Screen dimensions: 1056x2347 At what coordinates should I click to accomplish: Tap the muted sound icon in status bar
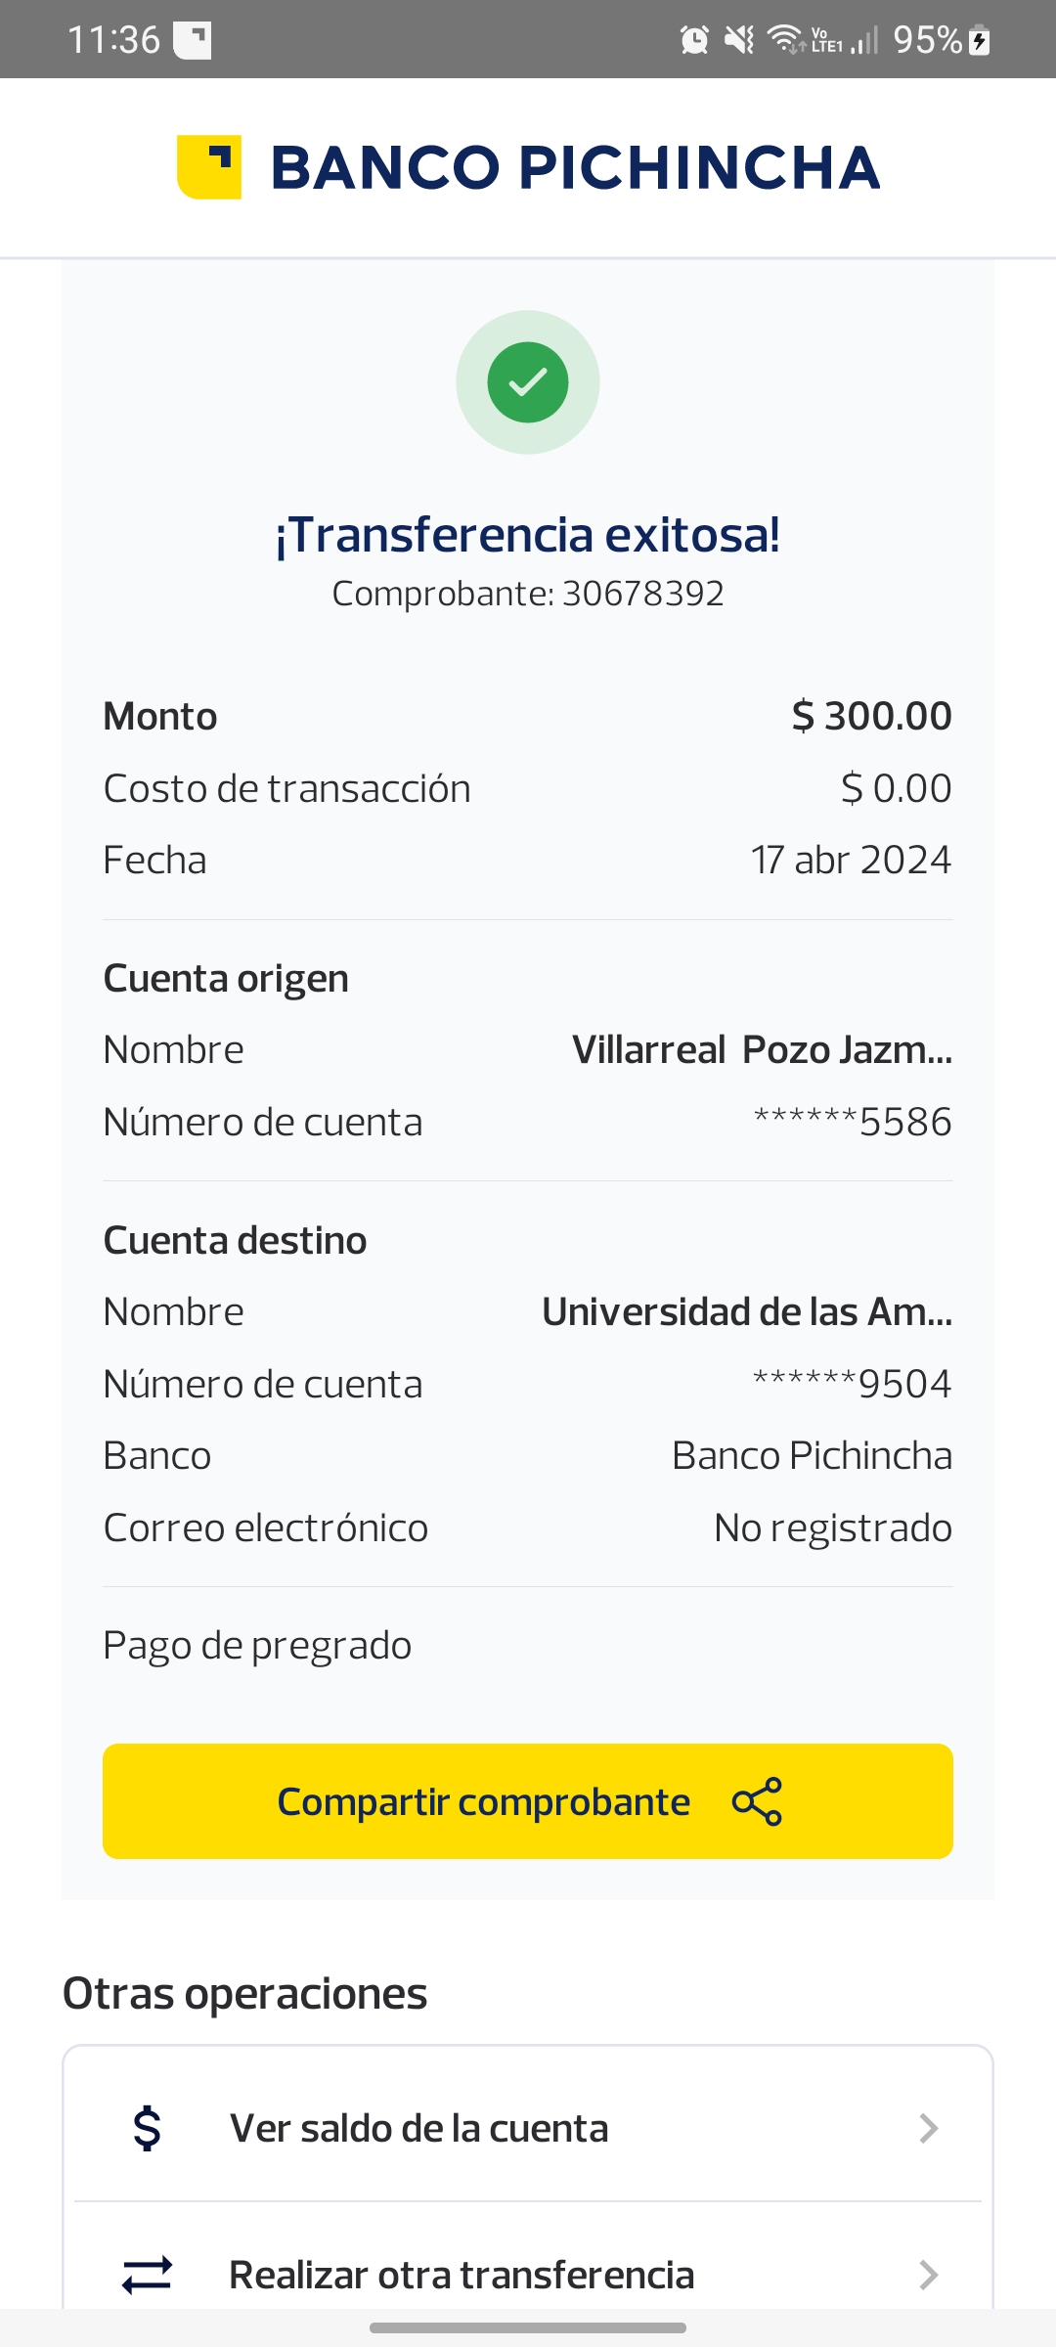point(739,40)
